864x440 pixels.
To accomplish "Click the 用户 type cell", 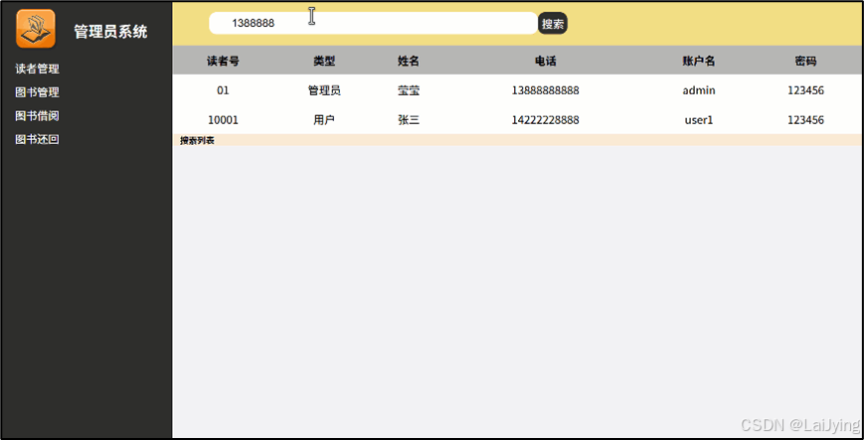I will point(324,120).
